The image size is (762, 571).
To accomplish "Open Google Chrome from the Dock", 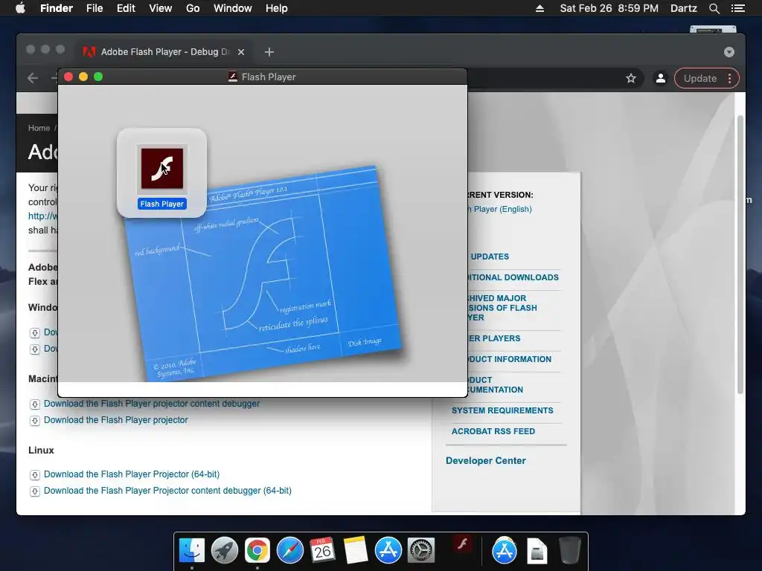I will tap(257, 551).
